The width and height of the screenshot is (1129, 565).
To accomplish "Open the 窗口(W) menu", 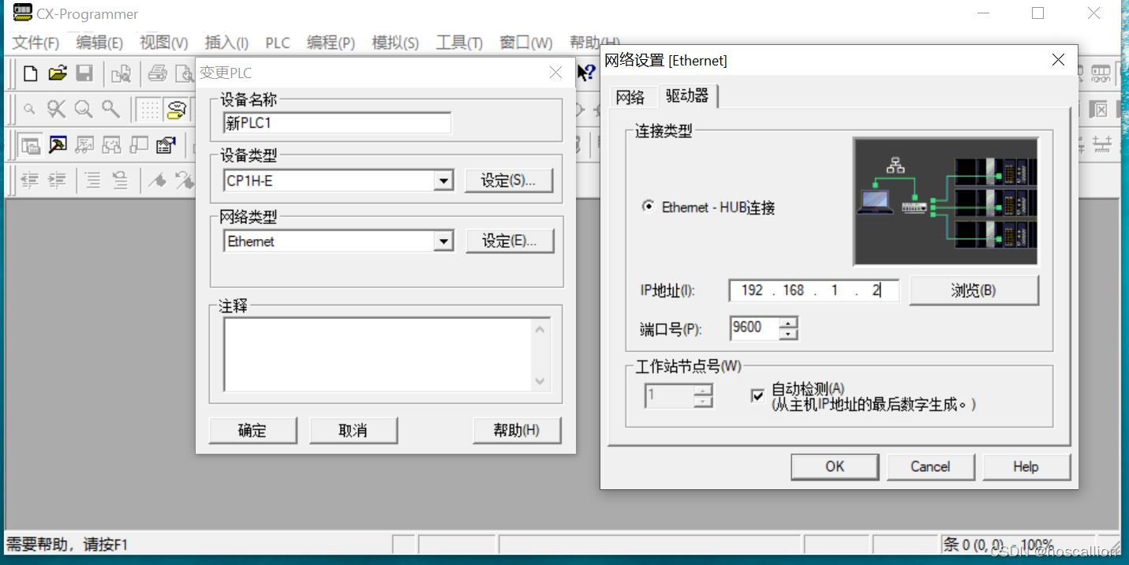I will tap(525, 43).
